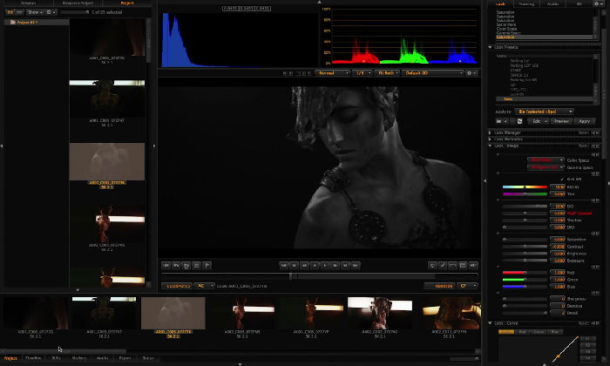Viewport: 610px width, 366px height.
Task: Click the gear icon in the Look panel header
Action: click(595, 4)
